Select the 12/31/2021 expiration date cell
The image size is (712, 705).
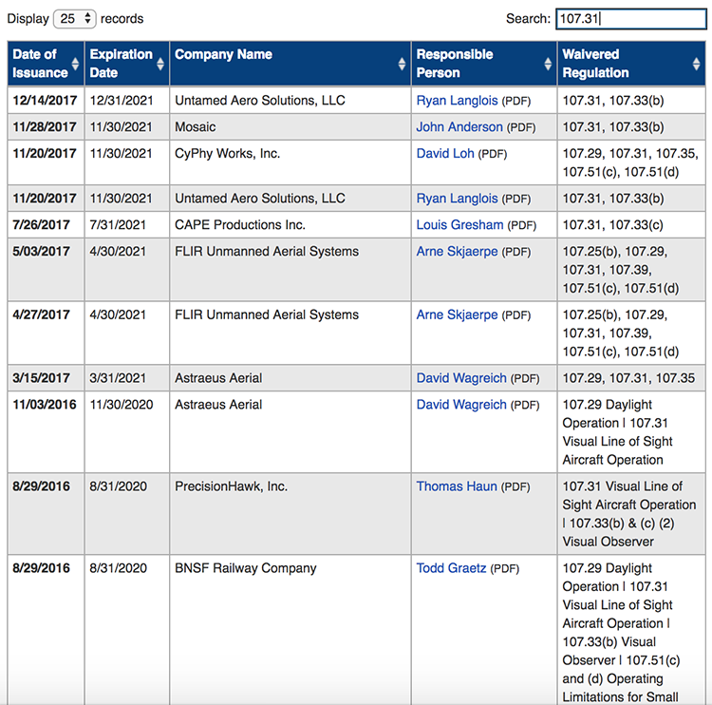[x=126, y=100]
